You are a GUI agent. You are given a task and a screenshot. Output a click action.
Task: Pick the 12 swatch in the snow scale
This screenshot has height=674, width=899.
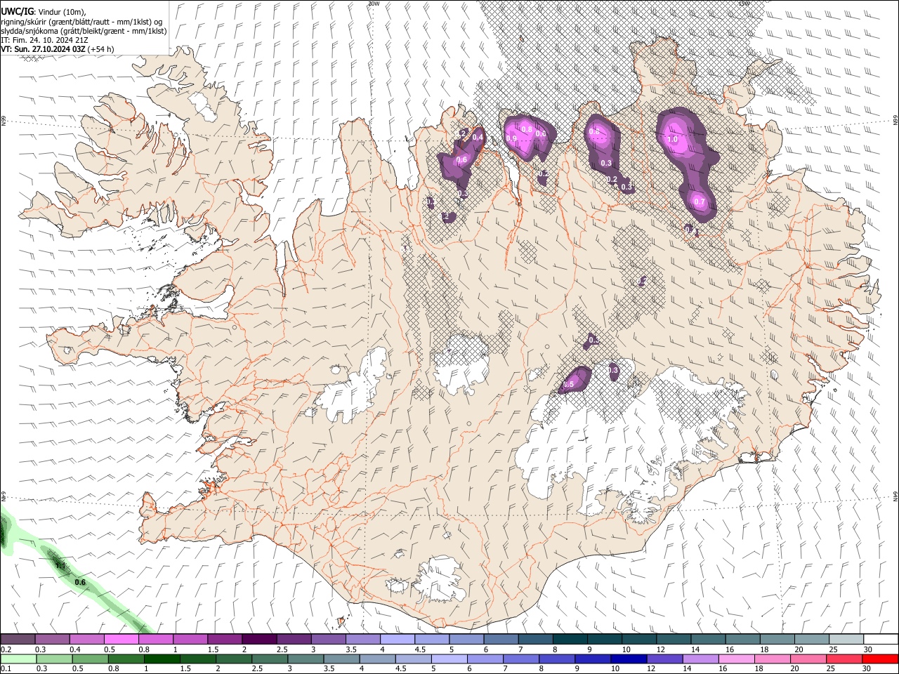click(x=673, y=639)
